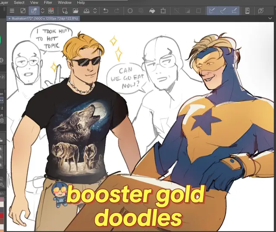This screenshot has width=276, height=232.
Task: Toggle Snap to Ruler
Action: [x=212, y=11]
